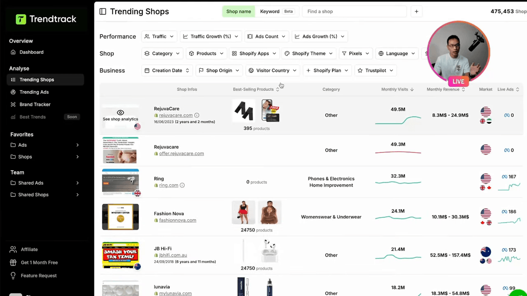Viewport: 527px width, 296px height.
Task: Click See shop analytics eye on RejuvaCare
Action: 120,112
